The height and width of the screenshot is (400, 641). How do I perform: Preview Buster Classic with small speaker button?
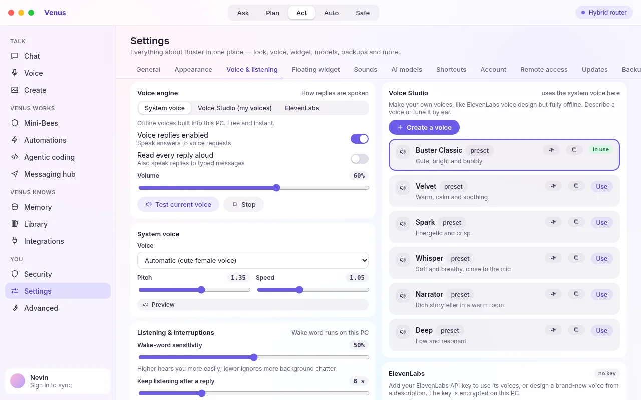coord(551,150)
